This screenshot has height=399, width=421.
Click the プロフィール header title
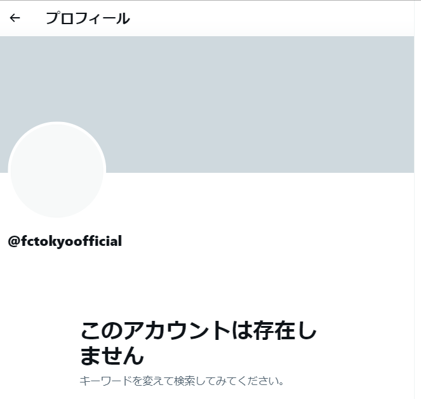(x=88, y=18)
